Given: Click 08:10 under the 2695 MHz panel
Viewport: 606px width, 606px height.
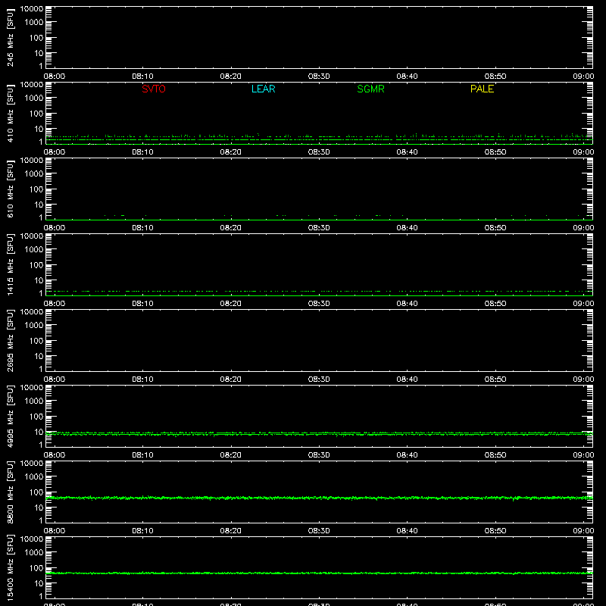Looking at the screenshot, I should click(x=142, y=380).
